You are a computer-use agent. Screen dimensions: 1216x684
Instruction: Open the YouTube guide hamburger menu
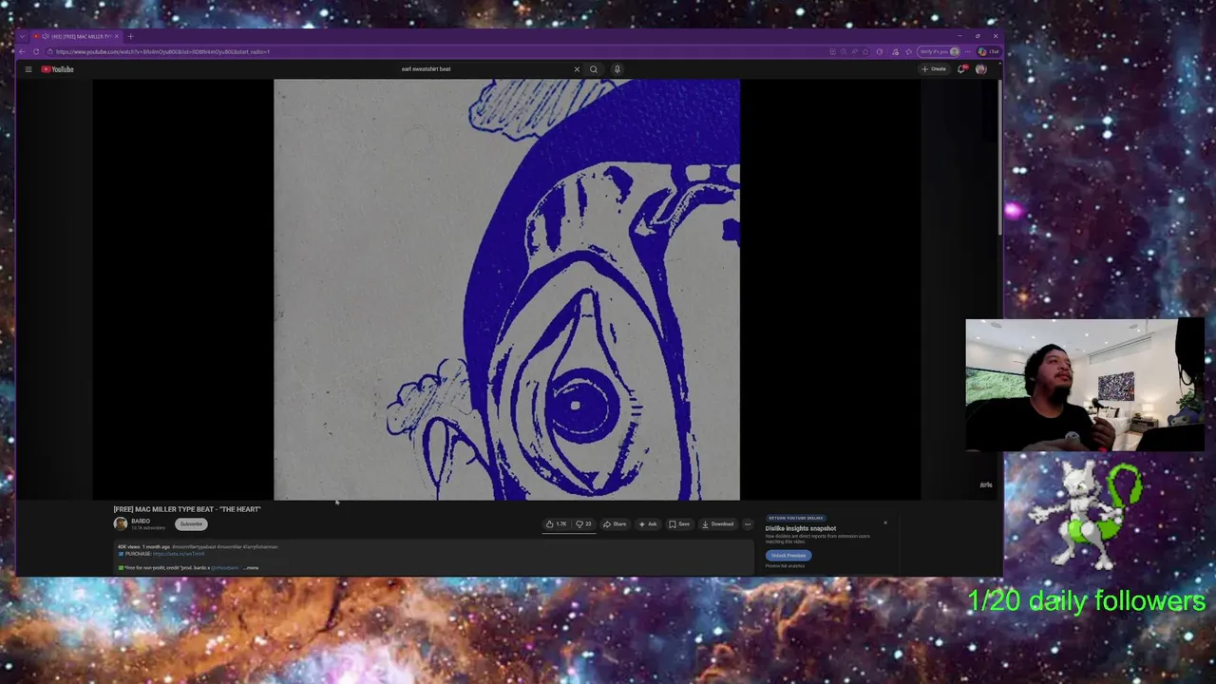pos(28,69)
